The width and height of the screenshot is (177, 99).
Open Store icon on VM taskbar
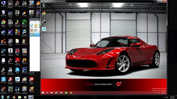pos(66,93)
